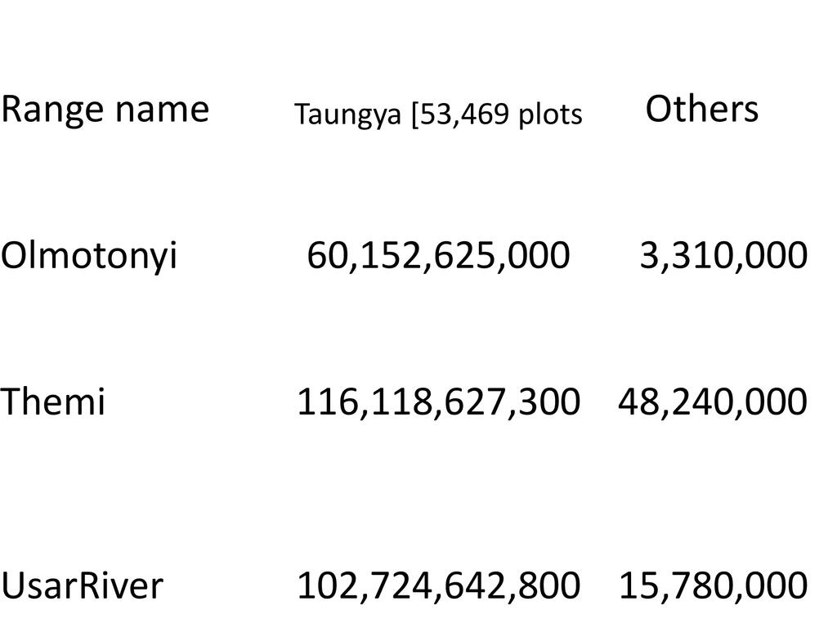Select UsarRiver Taungya value 102,724,642,800
The height and width of the screenshot is (628, 837).
click(438, 585)
